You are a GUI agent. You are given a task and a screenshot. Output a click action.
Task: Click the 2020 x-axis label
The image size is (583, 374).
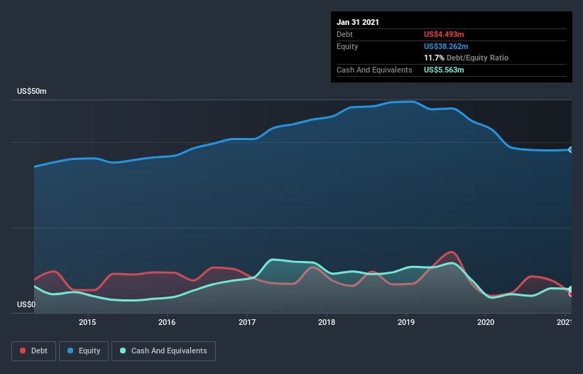(486, 322)
